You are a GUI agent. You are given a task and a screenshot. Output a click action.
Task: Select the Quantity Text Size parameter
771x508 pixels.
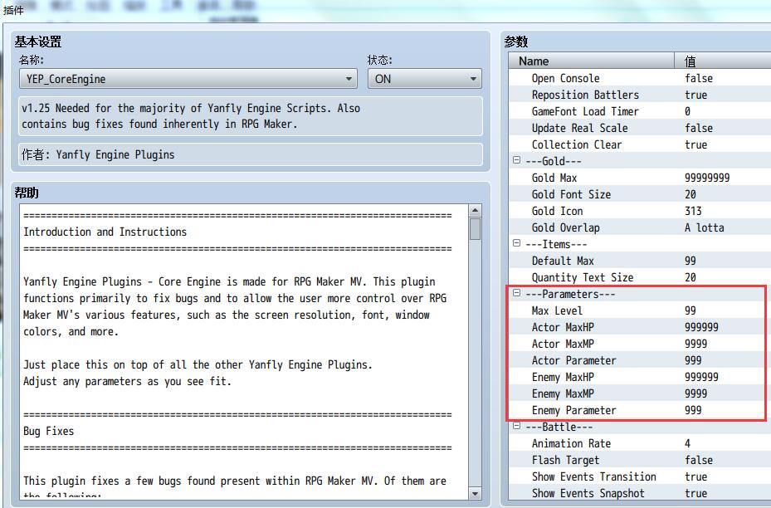(640, 278)
